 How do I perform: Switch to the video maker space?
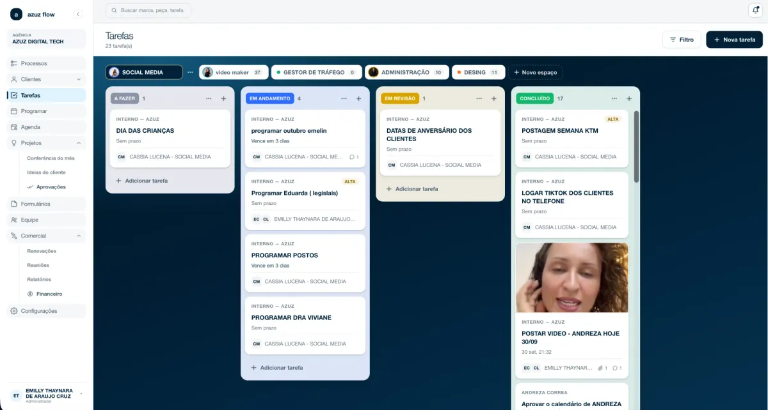(234, 72)
